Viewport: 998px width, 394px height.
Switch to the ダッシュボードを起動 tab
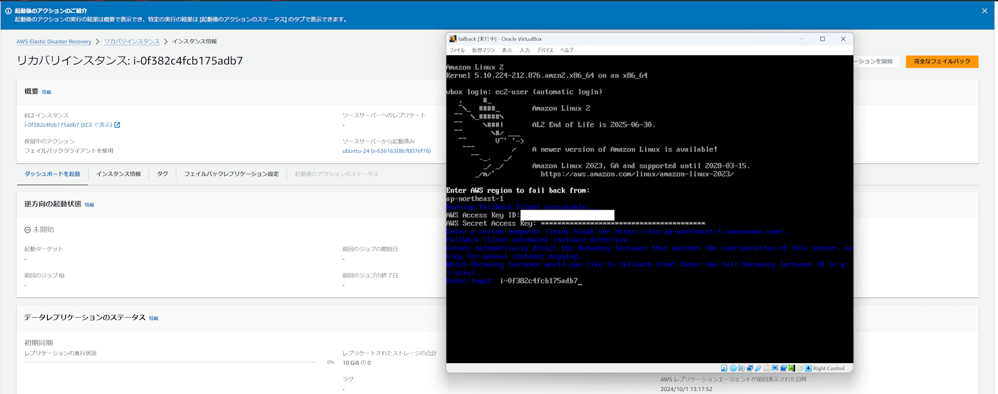[52, 174]
